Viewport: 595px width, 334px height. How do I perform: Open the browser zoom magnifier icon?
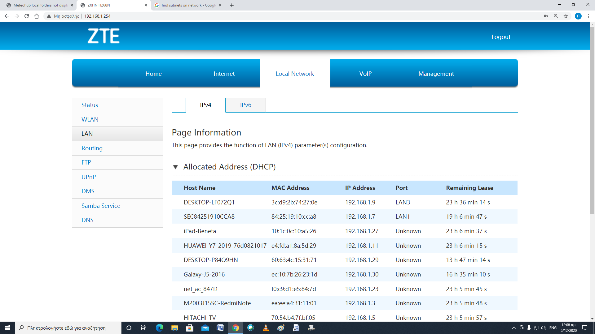[556, 16]
